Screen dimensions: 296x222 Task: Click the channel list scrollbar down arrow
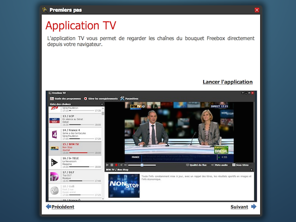tap(103, 199)
